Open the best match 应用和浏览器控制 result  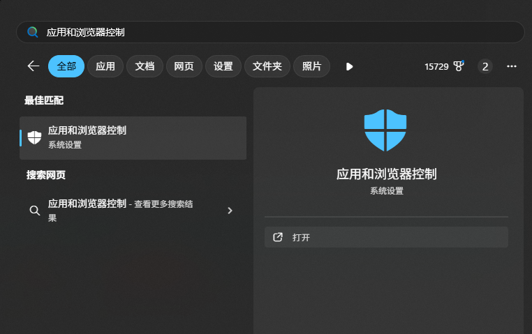point(133,138)
